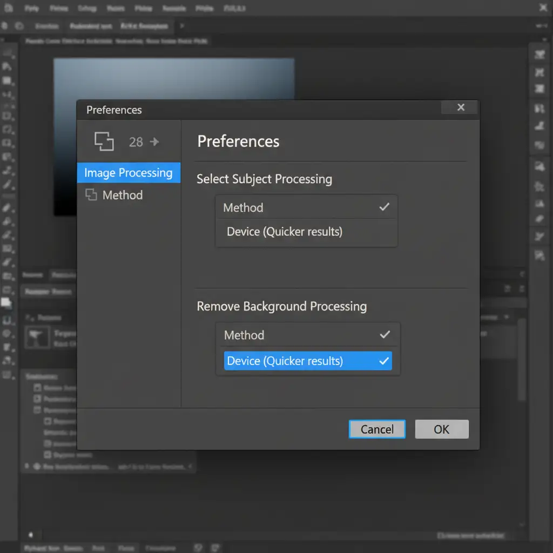Open the Select Subject Processing Method dropdown
Screen dimensions: 553x553
pos(306,207)
